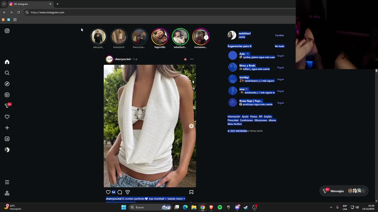Open the three-dot options on the cherryco.ind post

192,59
